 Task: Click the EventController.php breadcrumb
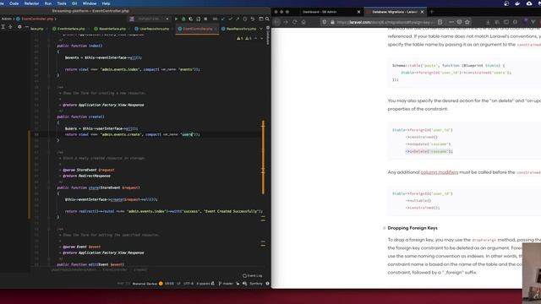point(37,19)
